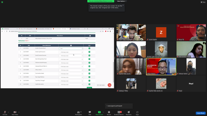Open Zoom Apps
Viewport: 207px width, 116px height.
pos(137,113)
